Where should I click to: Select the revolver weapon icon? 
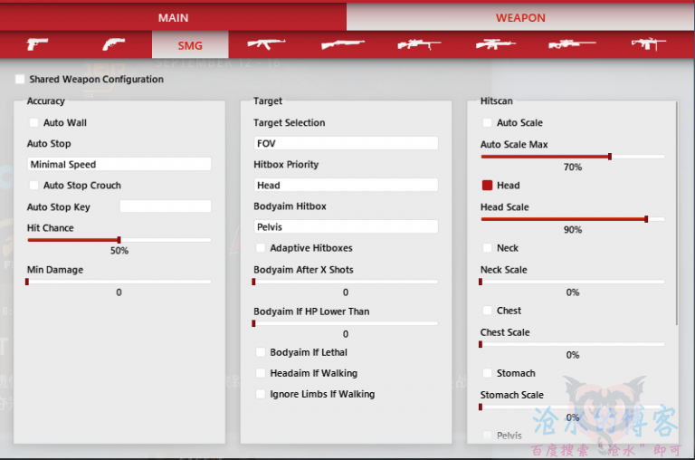click(x=114, y=44)
